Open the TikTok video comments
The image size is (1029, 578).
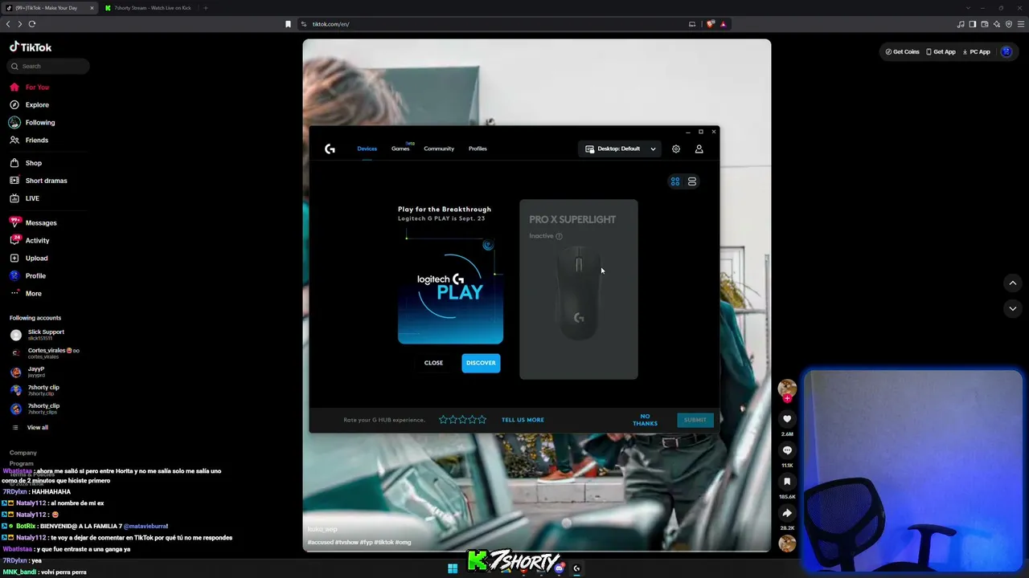787,450
